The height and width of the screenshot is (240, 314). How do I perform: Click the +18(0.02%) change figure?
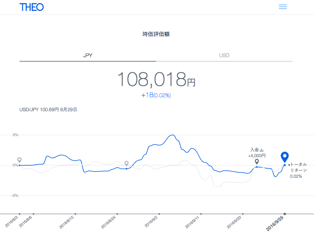(156, 95)
